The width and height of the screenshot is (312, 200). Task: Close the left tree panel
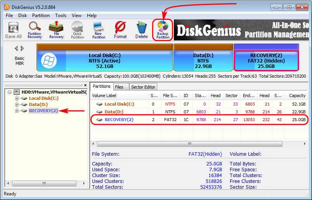coord(85,85)
